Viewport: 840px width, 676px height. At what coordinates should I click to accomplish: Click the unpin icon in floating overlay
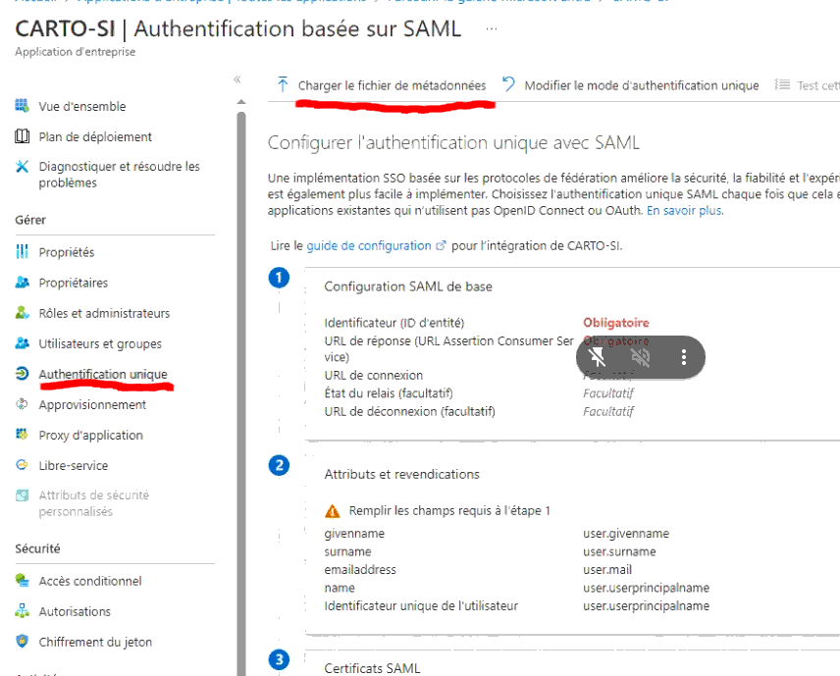click(x=597, y=357)
